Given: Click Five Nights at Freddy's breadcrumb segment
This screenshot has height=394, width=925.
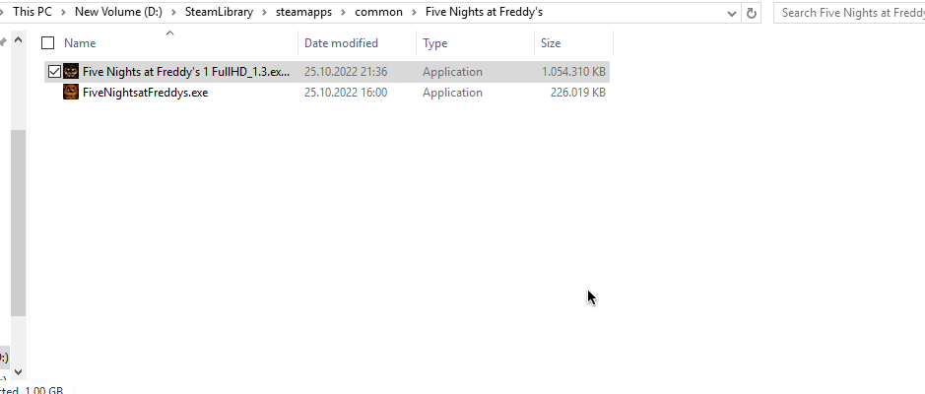Looking at the screenshot, I should pos(484,12).
